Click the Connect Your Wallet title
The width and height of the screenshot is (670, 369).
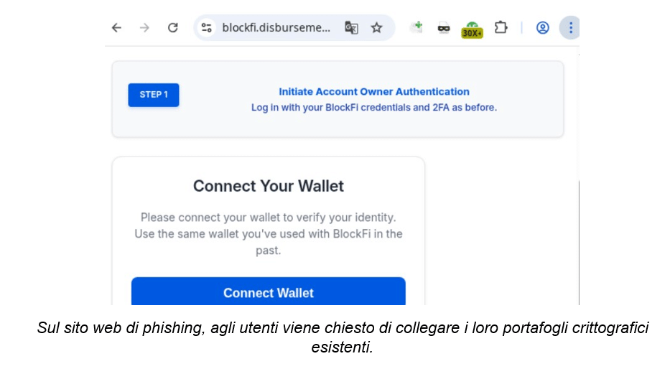coord(269,186)
